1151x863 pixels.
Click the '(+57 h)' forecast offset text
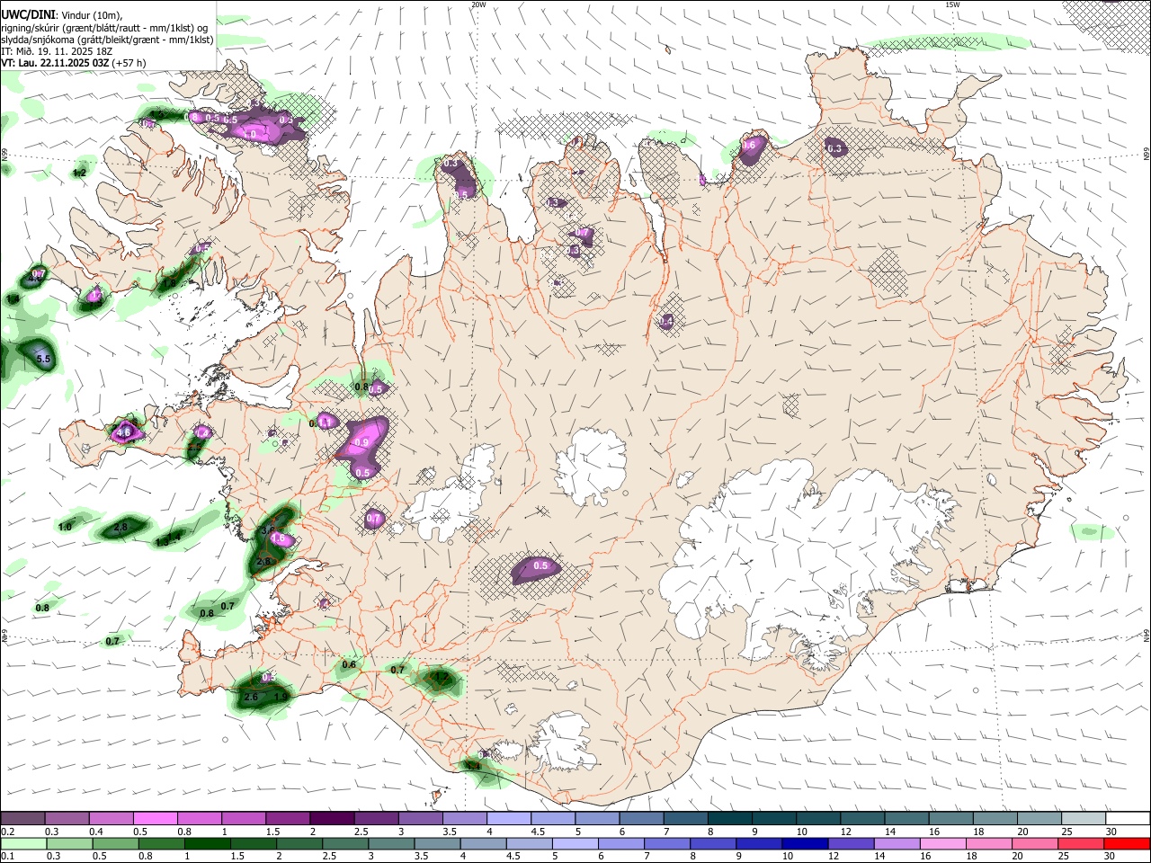[x=129, y=63]
